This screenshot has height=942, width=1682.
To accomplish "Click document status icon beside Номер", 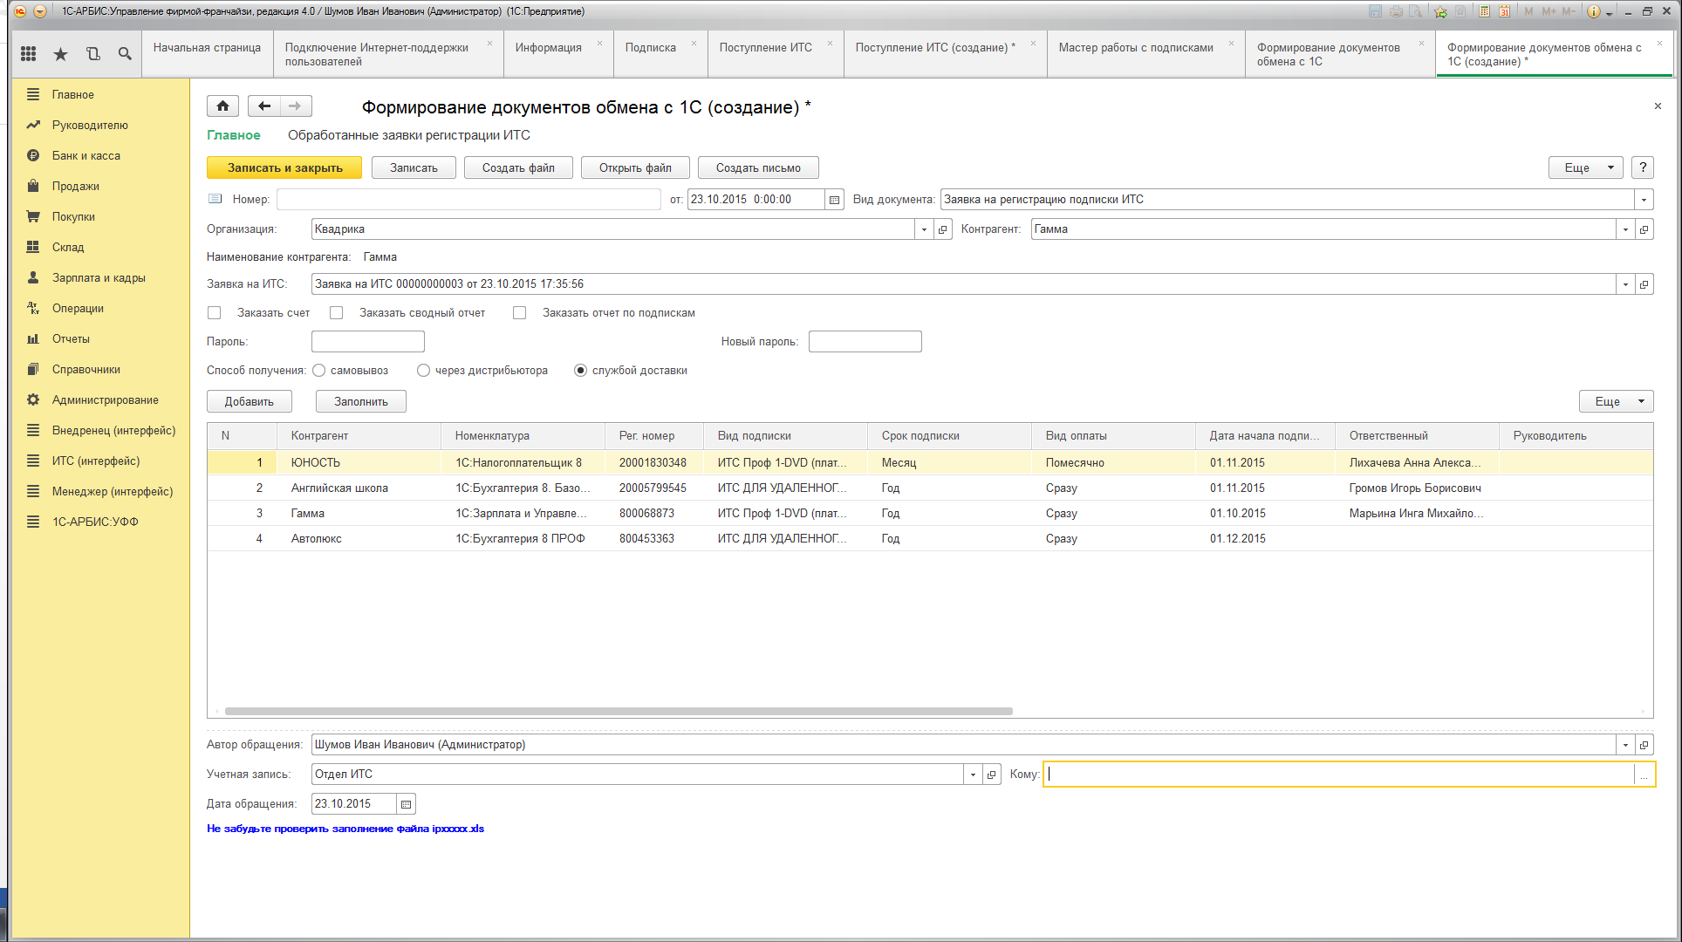I will click(x=215, y=199).
